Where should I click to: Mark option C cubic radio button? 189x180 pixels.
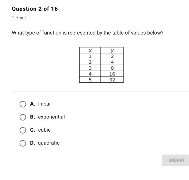point(23,130)
